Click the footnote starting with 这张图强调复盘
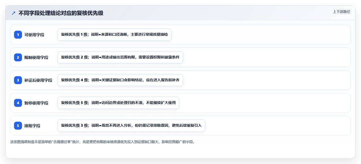Screen dimensions: 361x164 (x=103, y=142)
